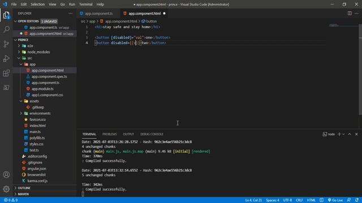Screen dimensions: 362x203
Task: Open editor more actions ellipsis
Action: pyautogui.click(x=356, y=14)
